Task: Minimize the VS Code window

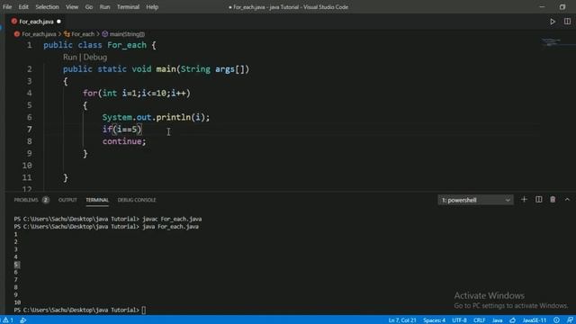Action: 542,7
